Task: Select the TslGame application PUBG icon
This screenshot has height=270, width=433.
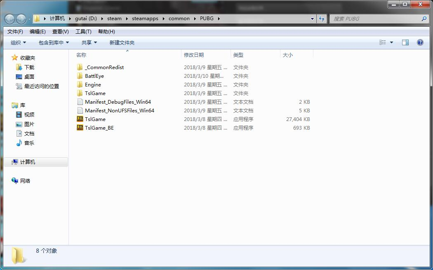Action: click(80, 119)
